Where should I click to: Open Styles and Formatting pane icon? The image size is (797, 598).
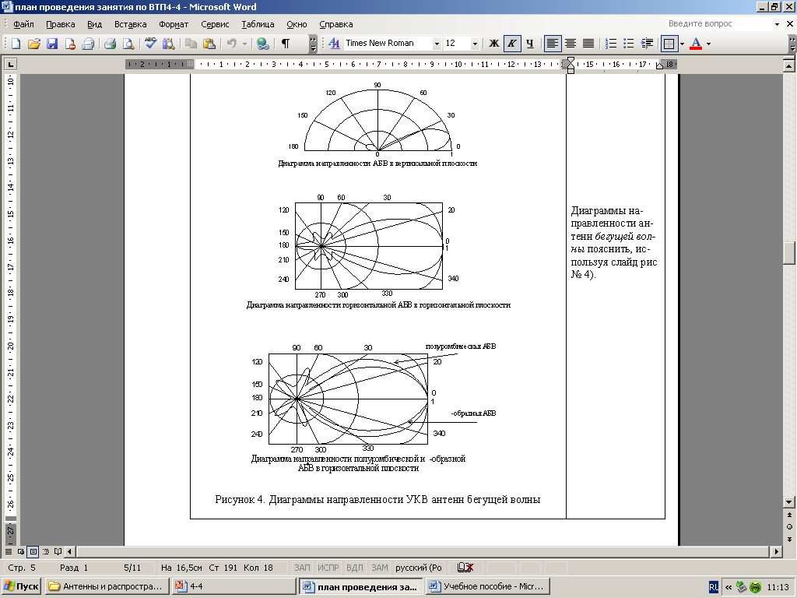click(334, 44)
